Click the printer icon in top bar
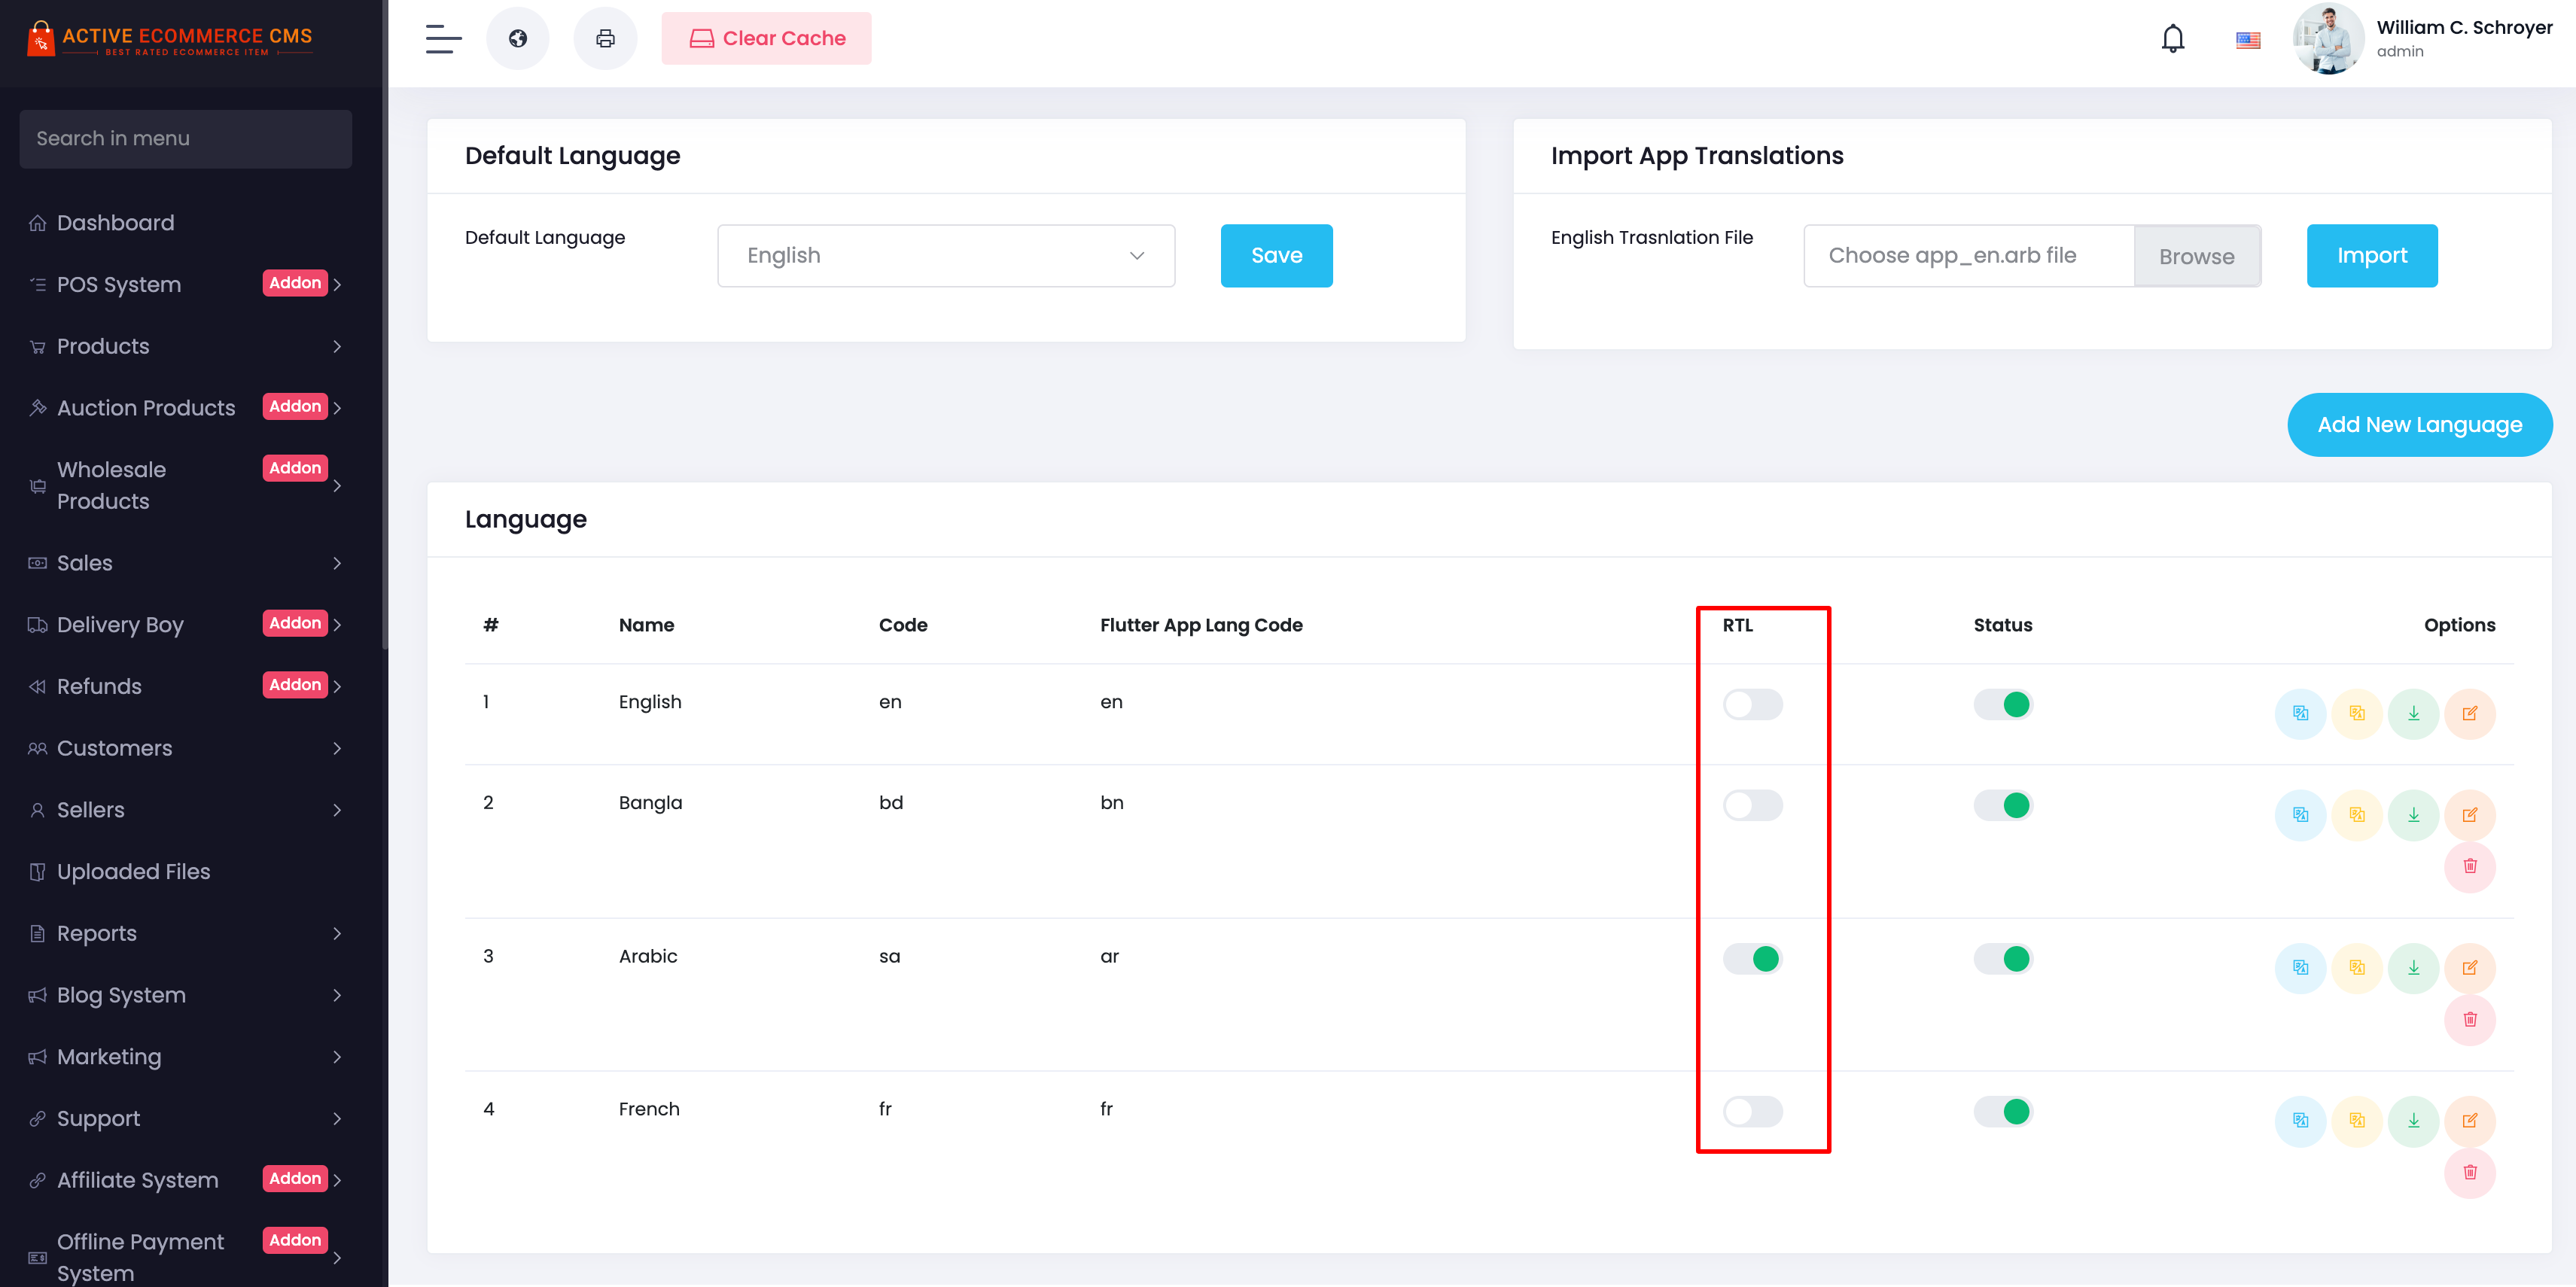2576x1287 pixels. coord(605,38)
